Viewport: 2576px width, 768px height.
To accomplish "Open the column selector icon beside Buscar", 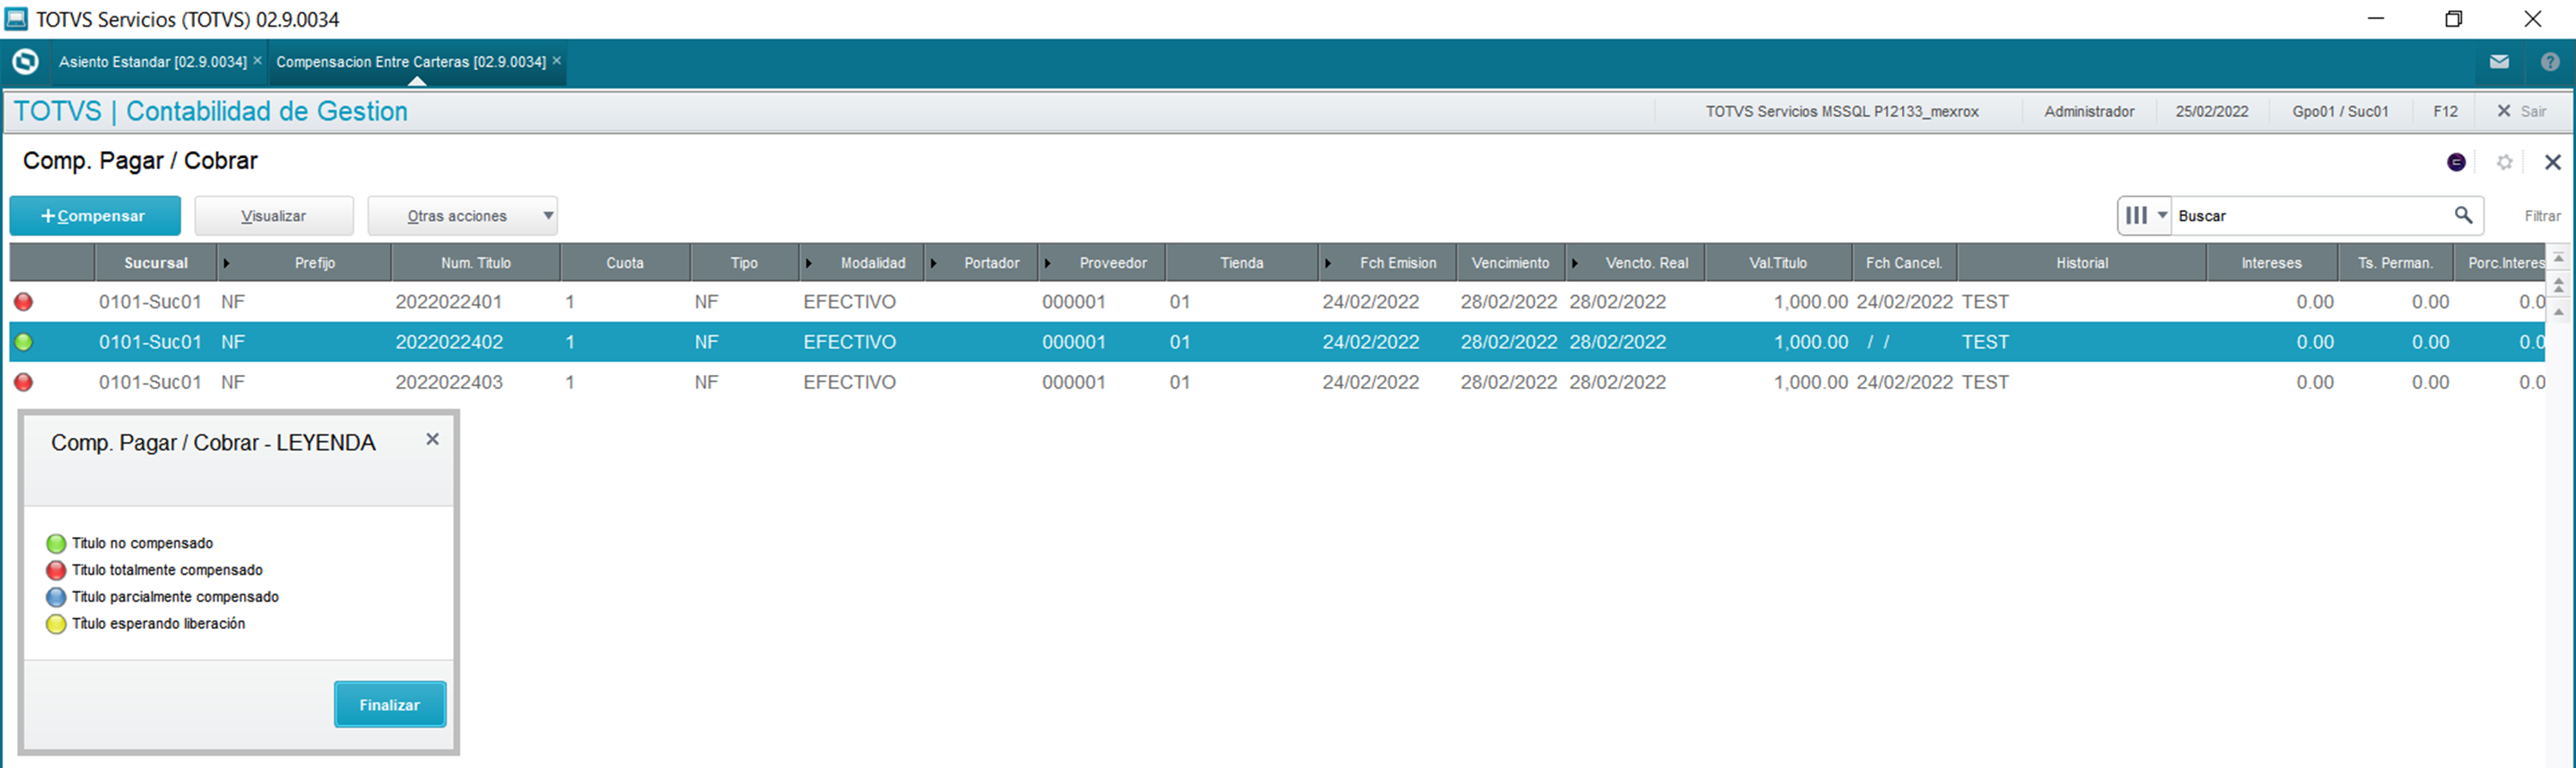I will [x=2144, y=215].
